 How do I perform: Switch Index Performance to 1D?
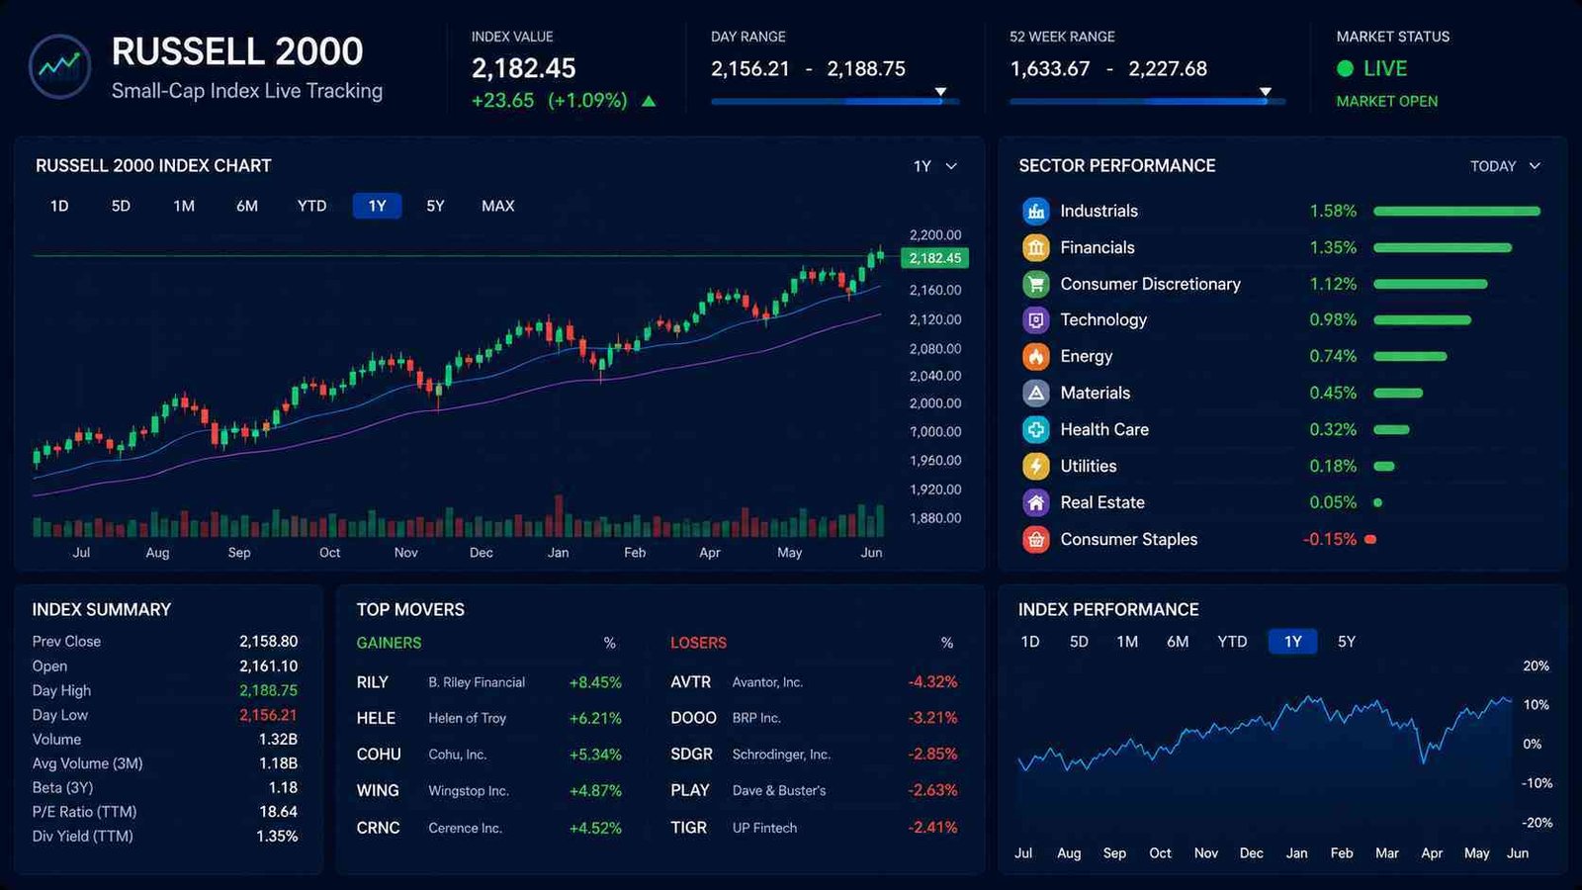pyautogui.click(x=1029, y=642)
